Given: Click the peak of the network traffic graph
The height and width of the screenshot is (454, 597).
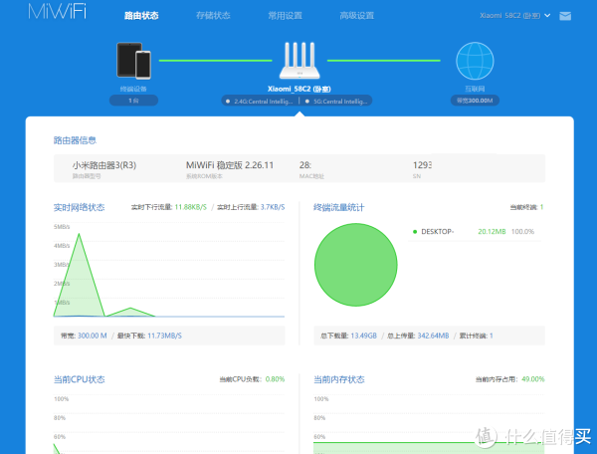Looking at the screenshot, I should (80, 234).
